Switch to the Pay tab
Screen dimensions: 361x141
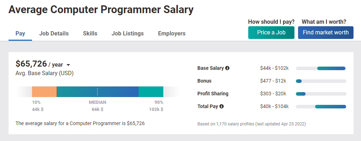tap(20, 33)
